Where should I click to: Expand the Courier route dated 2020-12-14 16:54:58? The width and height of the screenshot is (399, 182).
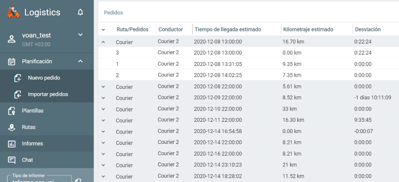(x=104, y=131)
